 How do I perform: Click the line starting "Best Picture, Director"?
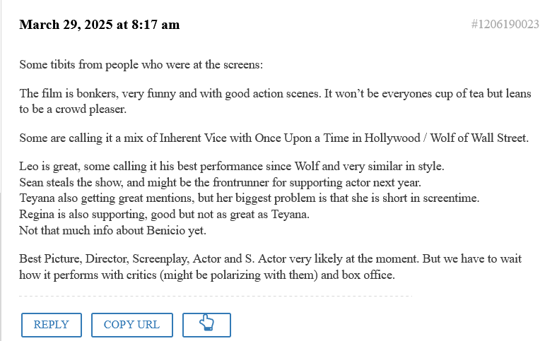270,259
